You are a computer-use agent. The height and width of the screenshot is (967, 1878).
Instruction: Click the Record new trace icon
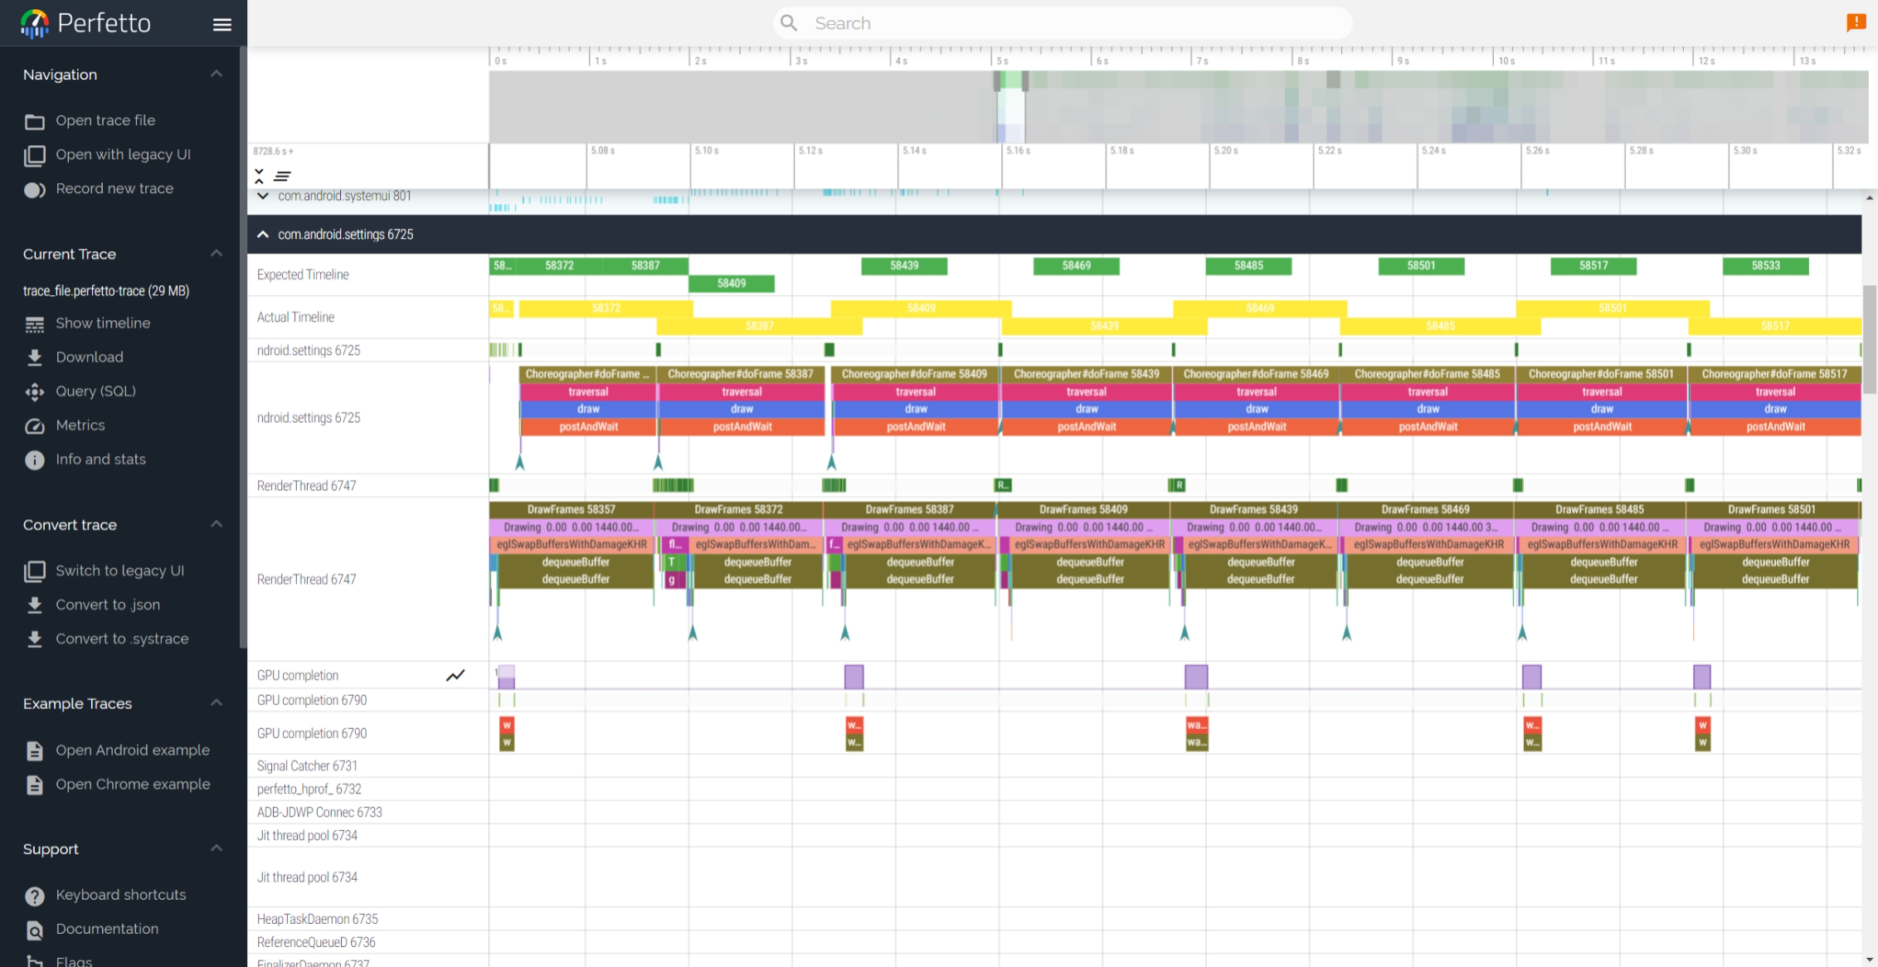click(x=34, y=189)
